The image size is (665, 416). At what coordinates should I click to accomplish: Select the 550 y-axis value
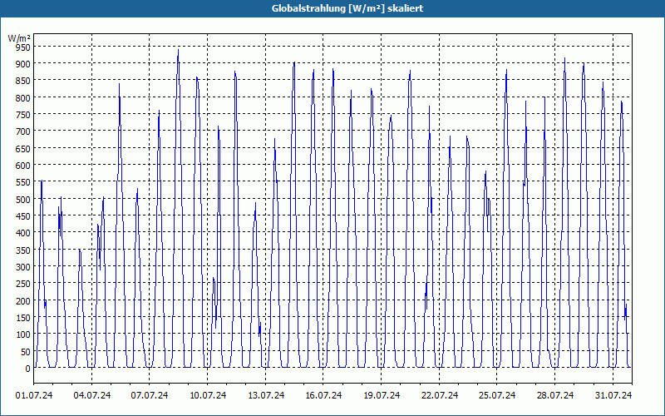[23, 182]
